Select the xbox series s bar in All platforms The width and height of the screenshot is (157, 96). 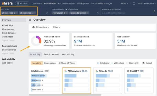click(45, 90)
